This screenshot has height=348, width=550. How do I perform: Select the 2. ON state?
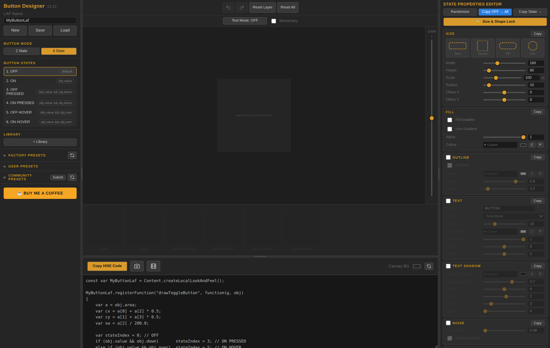(x=40, y=81)
